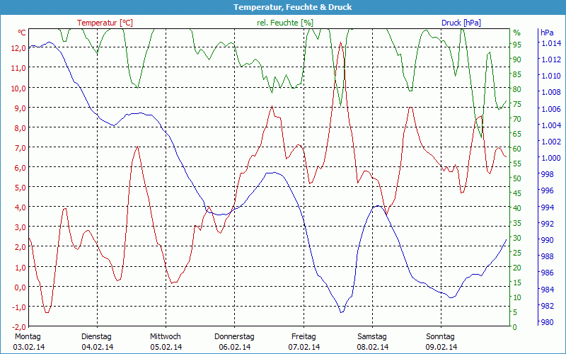566x354 pixels.
Task: Click the date '04.02.14'
Action: 98,347
